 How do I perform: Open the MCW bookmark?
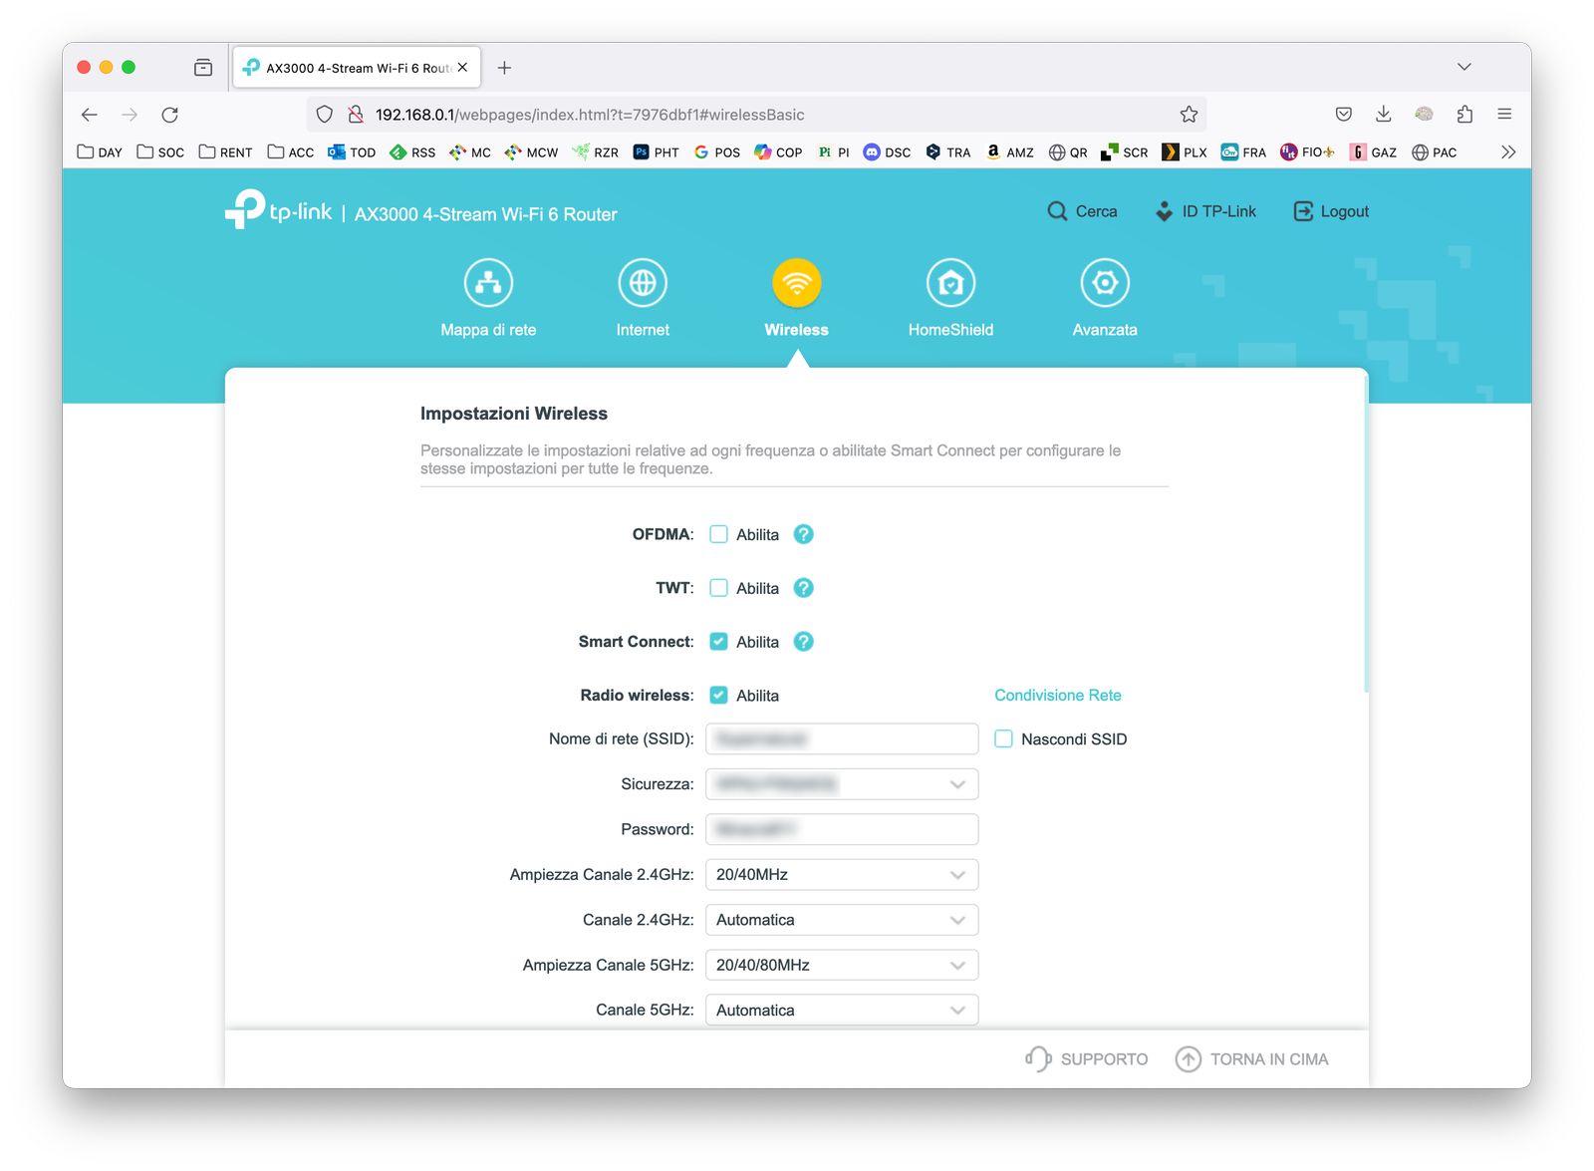point(531,152)
